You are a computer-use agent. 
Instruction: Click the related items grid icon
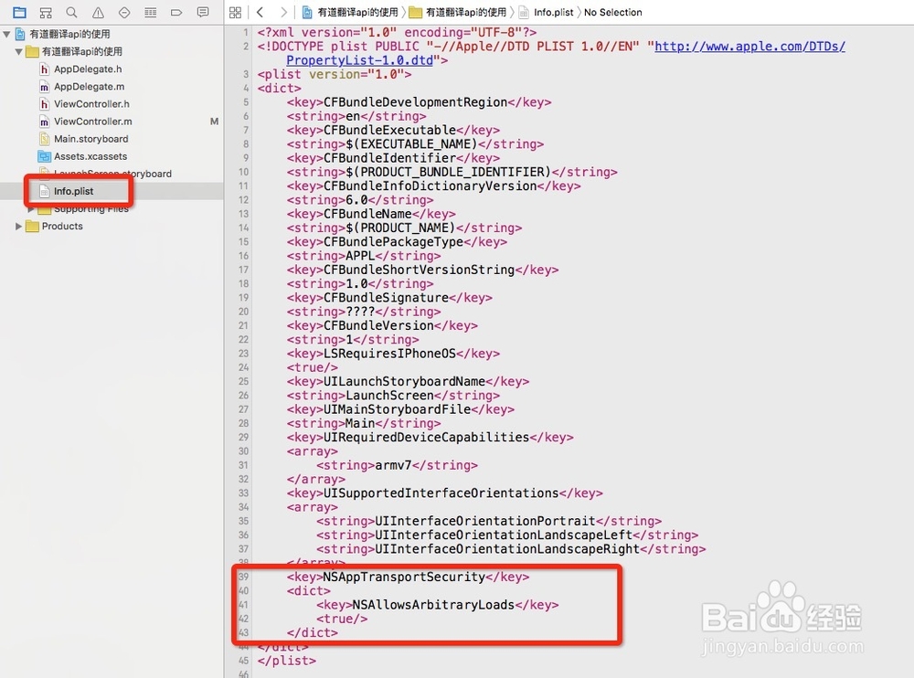(236, 12)
